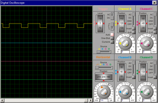Screen dimensions: 158x103
Task: Click Channel A yellow position arrow icon
Action: 116,23
